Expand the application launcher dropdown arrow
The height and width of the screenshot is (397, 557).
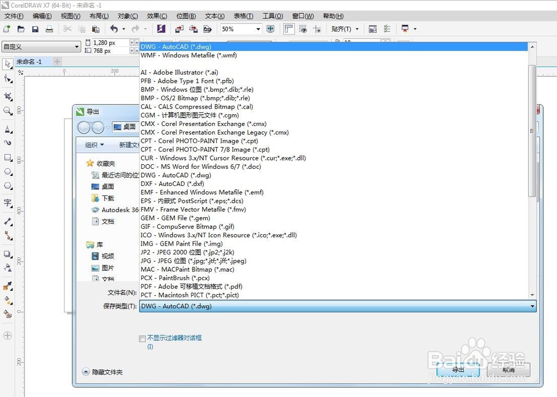click(415, 29)
